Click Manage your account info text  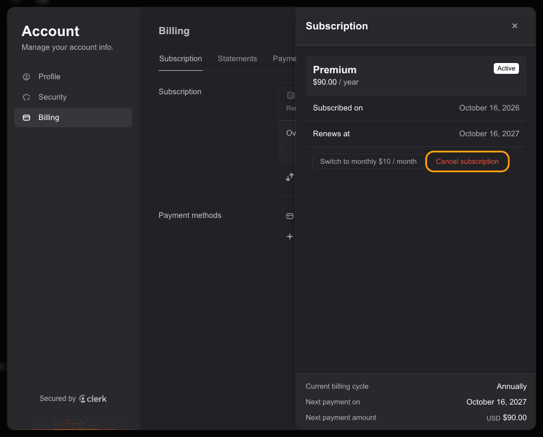67,47
